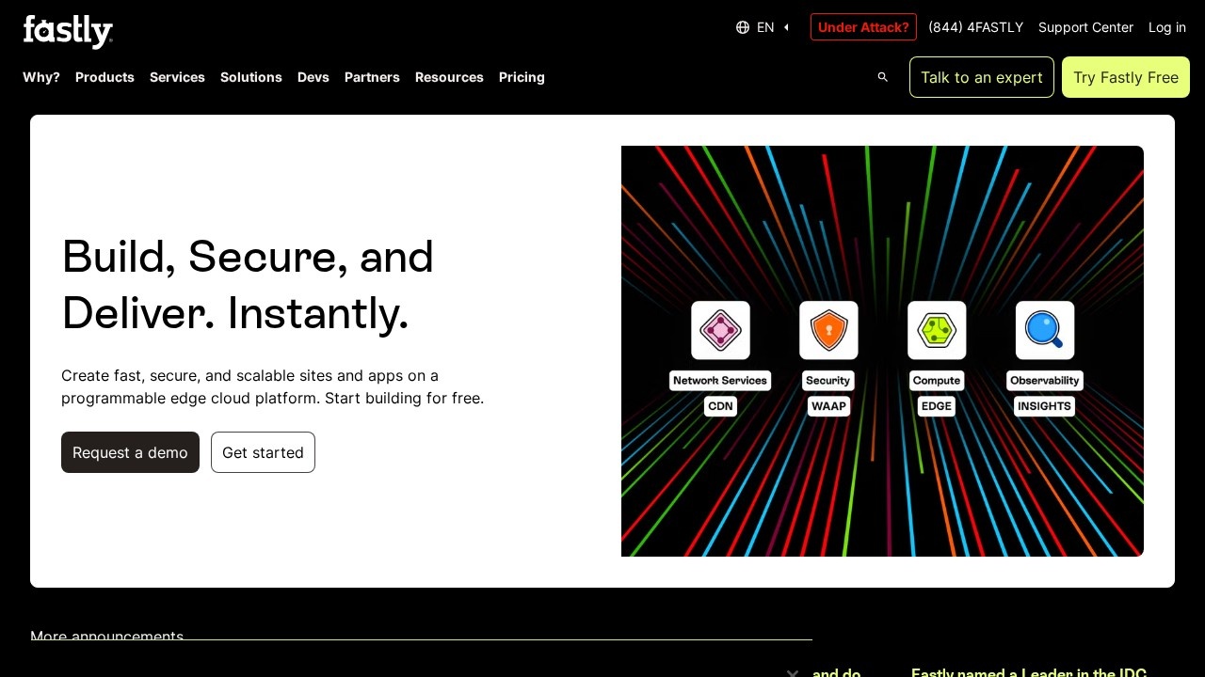
Task: Click the green Compute hexagon icon
Action: click(x=937, y=330)
